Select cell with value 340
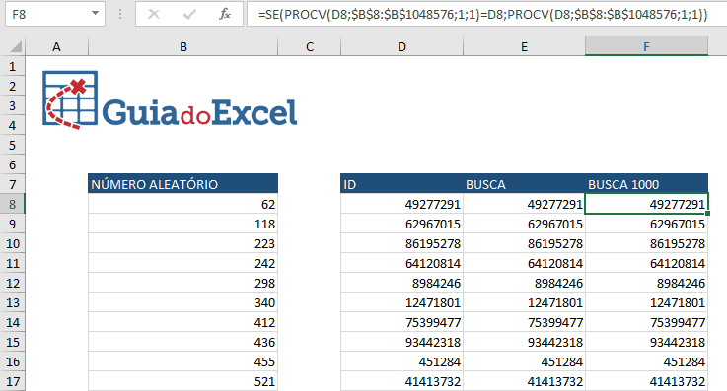Image resolution: width=727 pixels, height=391 pixels. (183, 302)
